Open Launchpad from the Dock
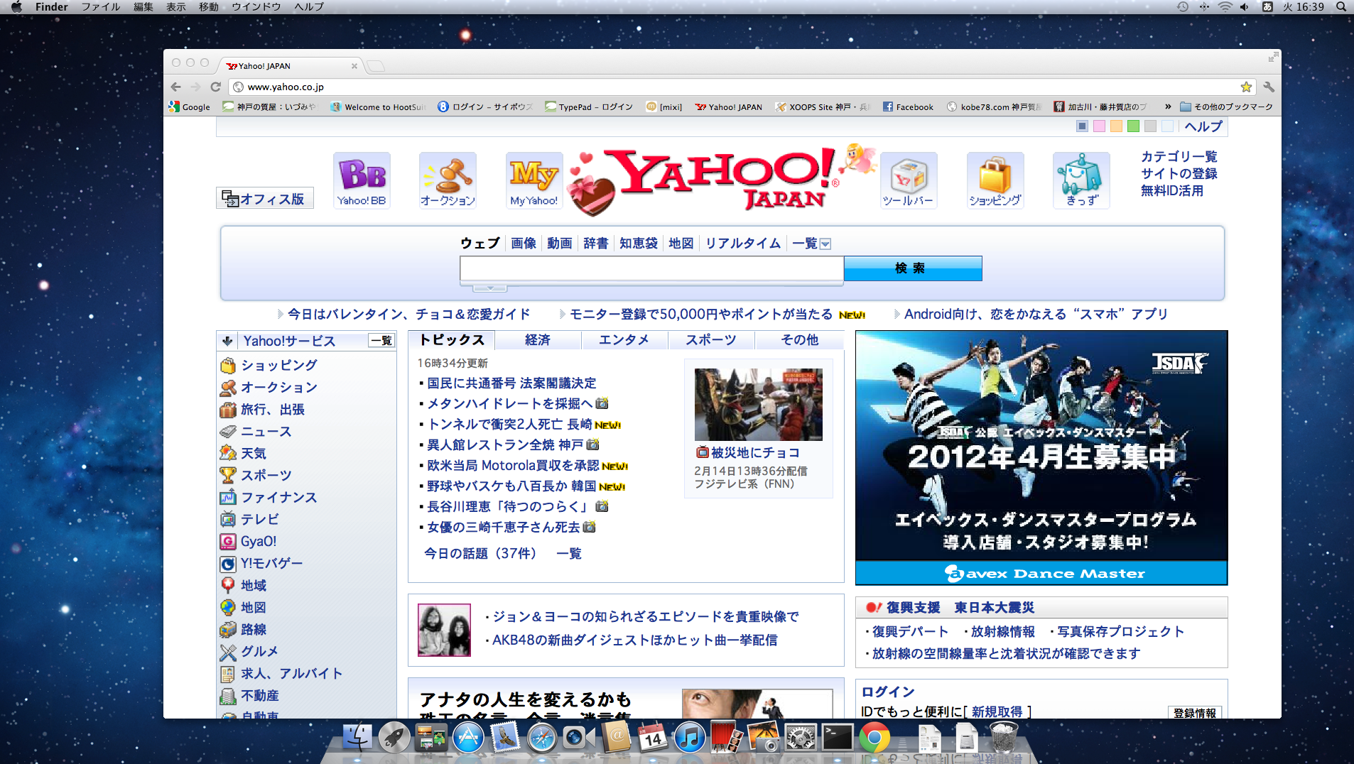1354x764 pixels. (394, 738)
